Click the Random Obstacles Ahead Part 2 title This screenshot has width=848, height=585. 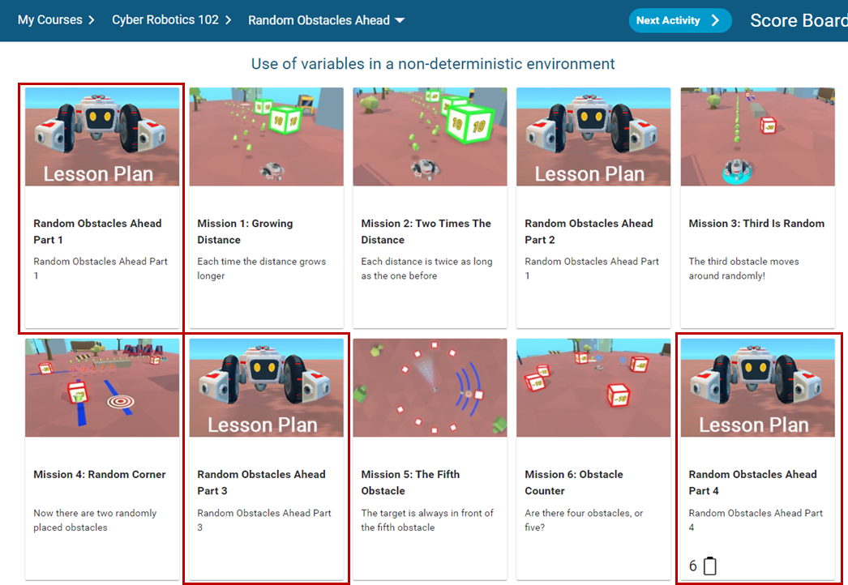tap(589, 231)
